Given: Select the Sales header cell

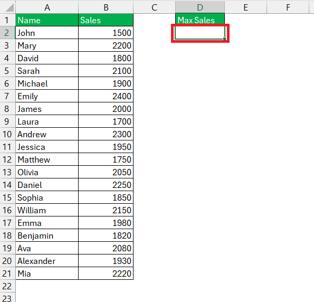Looking at the screenshot, I should 106,20.
